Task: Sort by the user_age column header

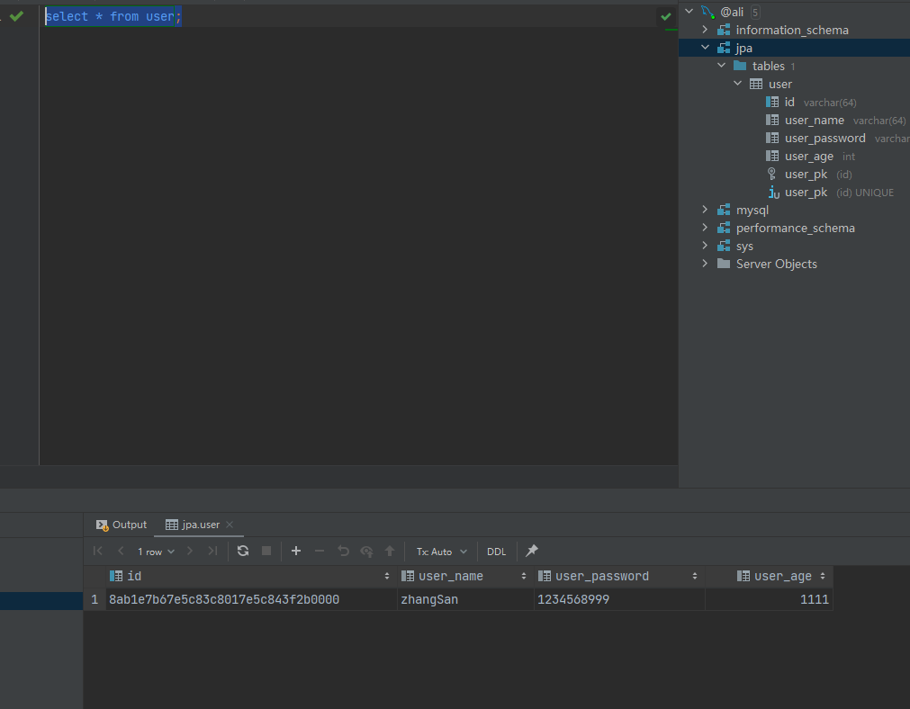Action: pos(769,576)
